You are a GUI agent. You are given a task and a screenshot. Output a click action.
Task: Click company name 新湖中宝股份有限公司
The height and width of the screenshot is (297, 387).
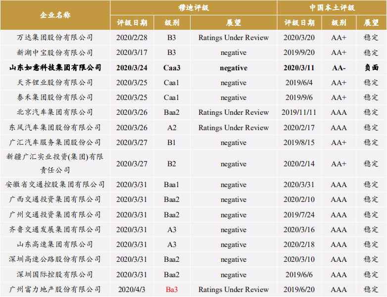(55, 52)
